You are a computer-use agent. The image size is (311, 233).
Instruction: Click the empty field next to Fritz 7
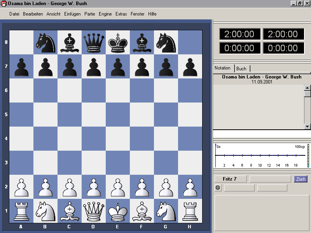(x=270, y=179)
